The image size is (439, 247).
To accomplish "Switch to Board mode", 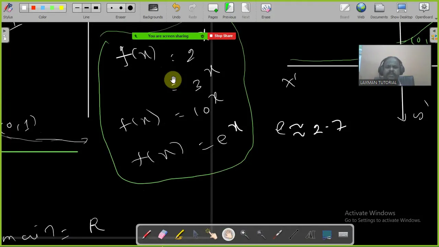I will tap(344, 11).
